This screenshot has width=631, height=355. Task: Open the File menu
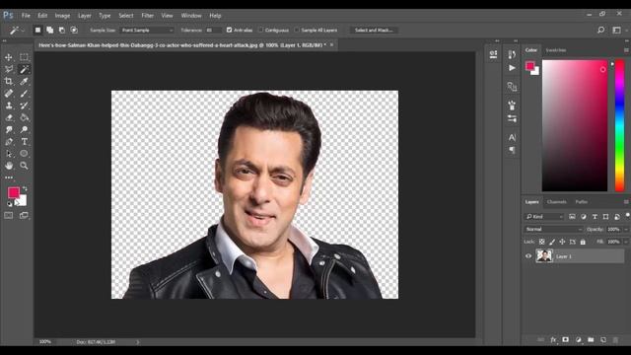tap(26, 16)
